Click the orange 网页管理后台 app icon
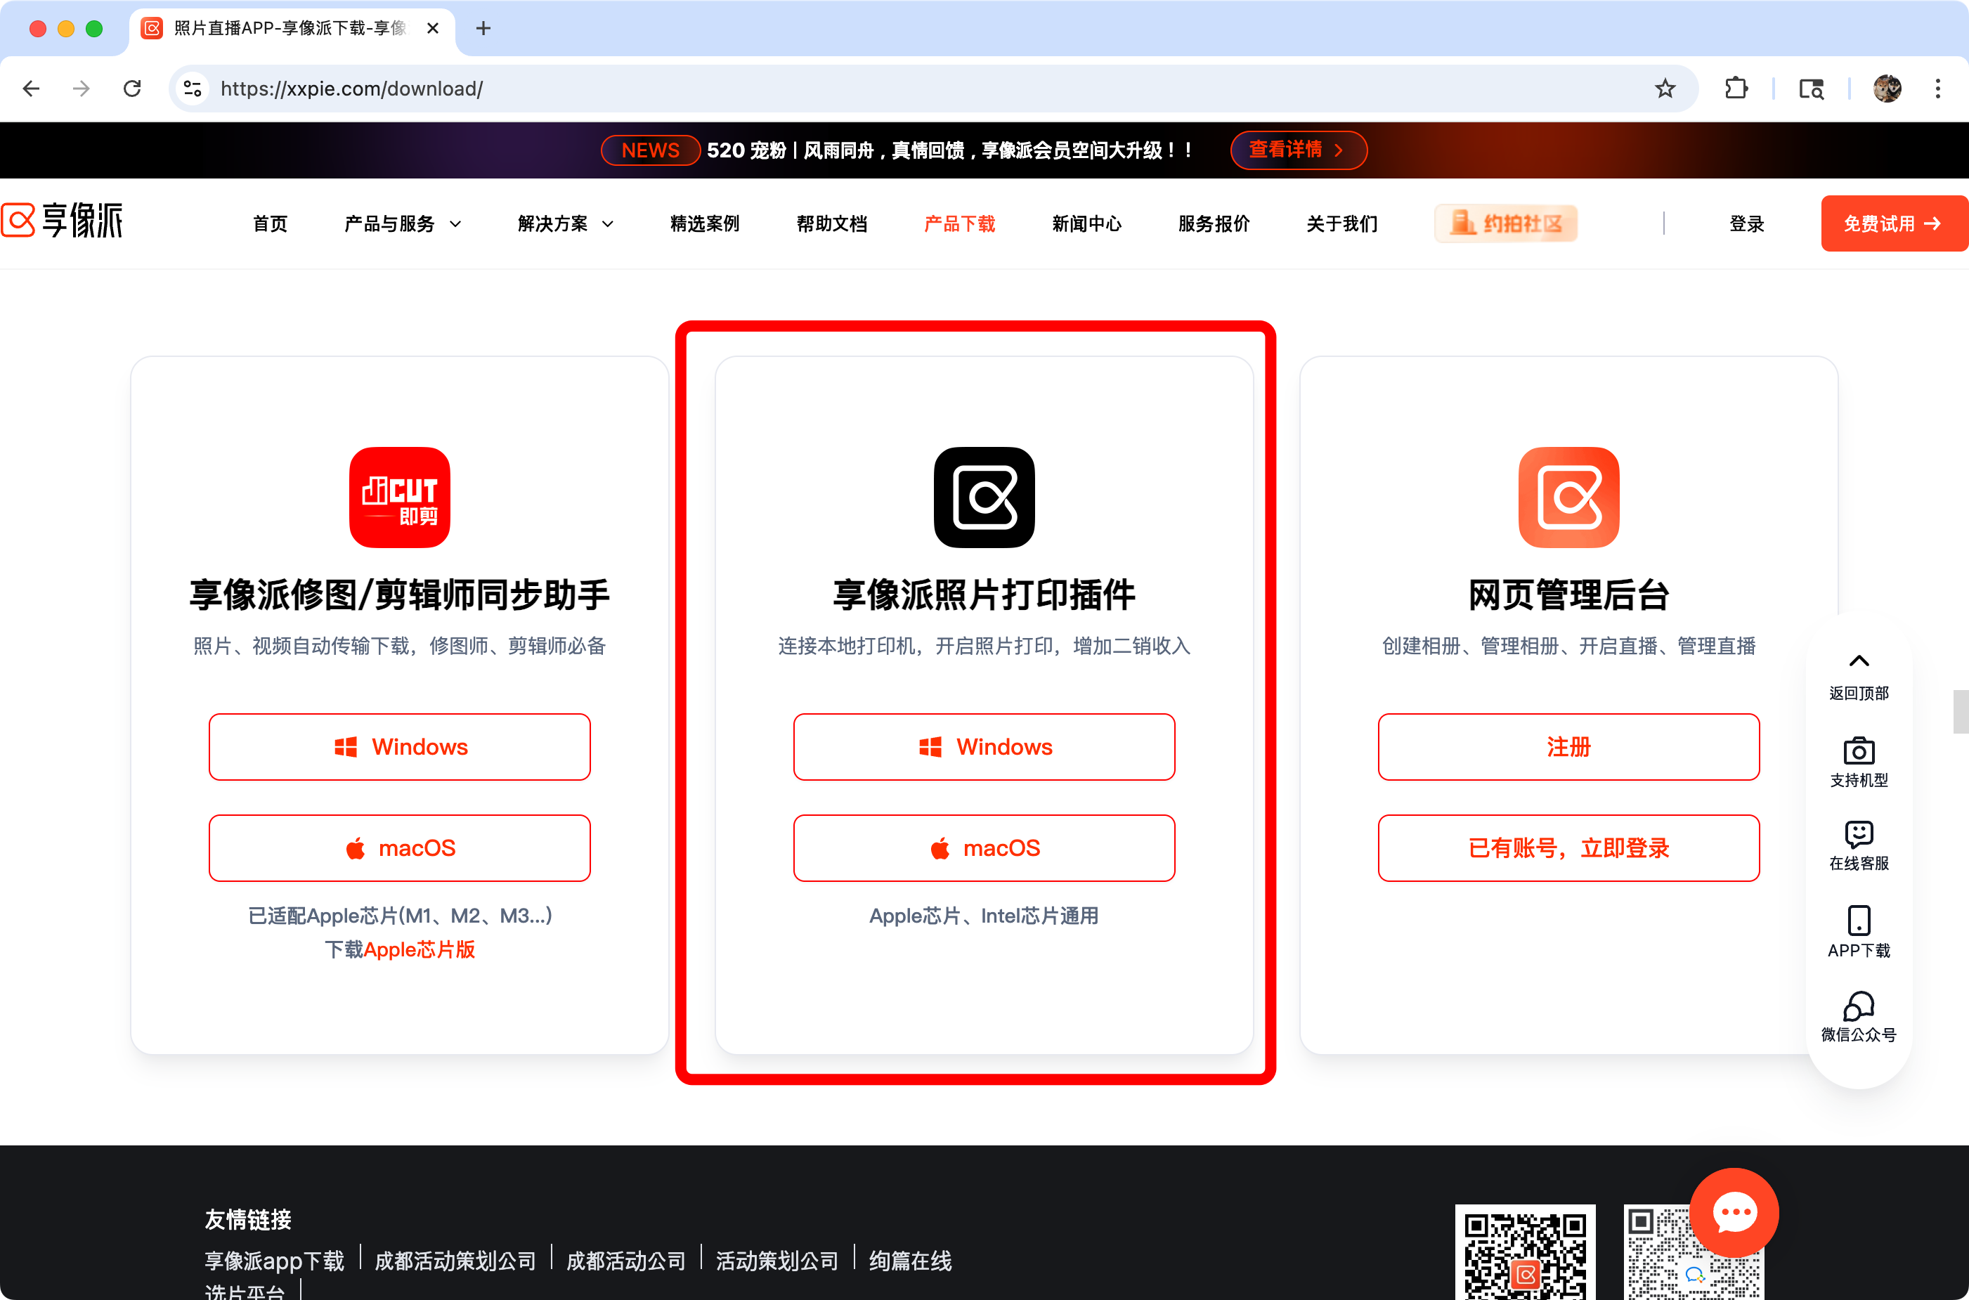 coord(1568,498)
